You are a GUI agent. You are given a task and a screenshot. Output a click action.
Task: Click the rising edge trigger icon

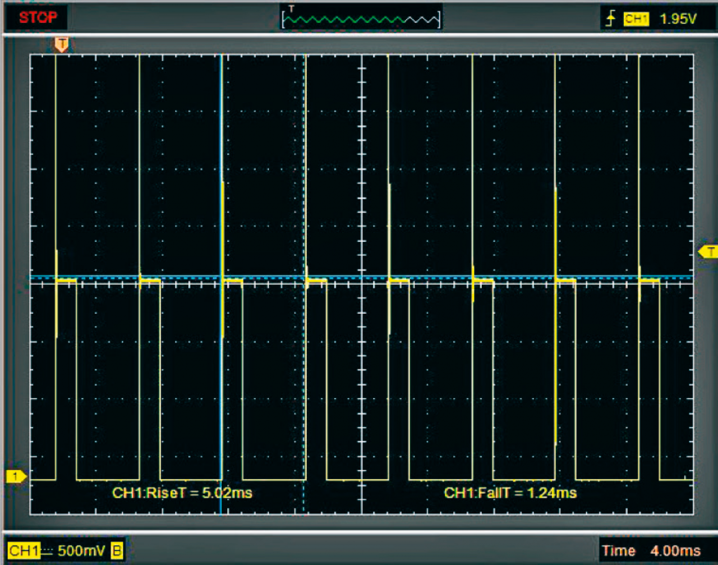tap(610, 19)
